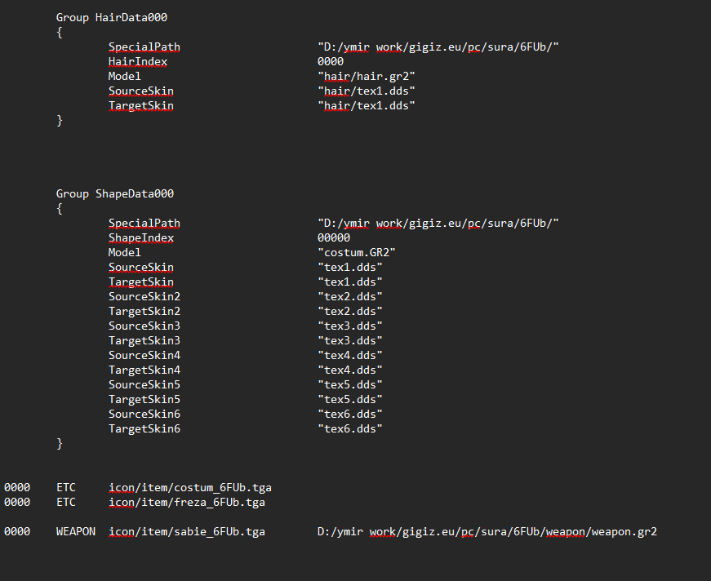711x581 pixels.
Task: Click the SourceSkin5 key name
Action: [x=144, y=384]
